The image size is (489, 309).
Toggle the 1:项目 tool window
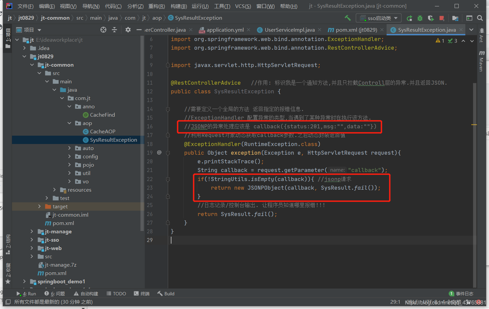[8, 39]
